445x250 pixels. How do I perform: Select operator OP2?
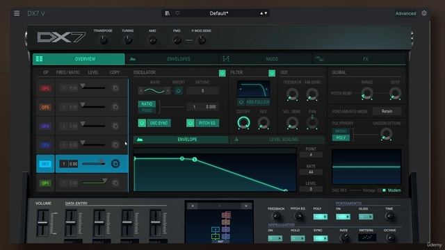45,164
